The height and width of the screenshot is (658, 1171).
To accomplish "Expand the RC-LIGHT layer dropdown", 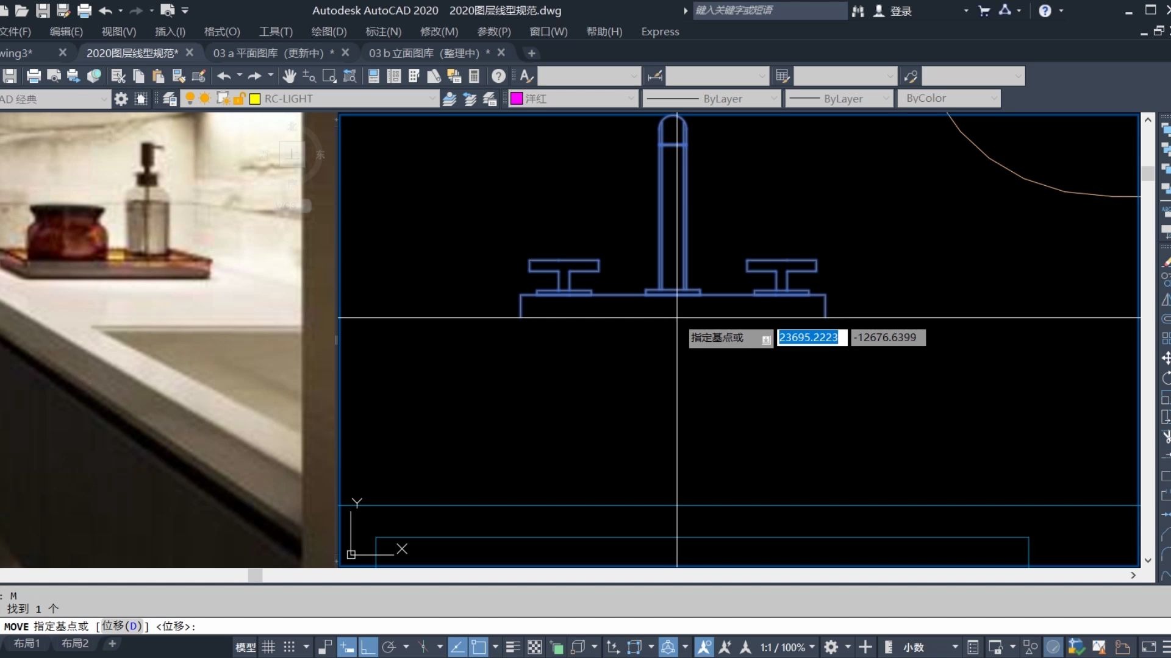I will pos(432,99).
